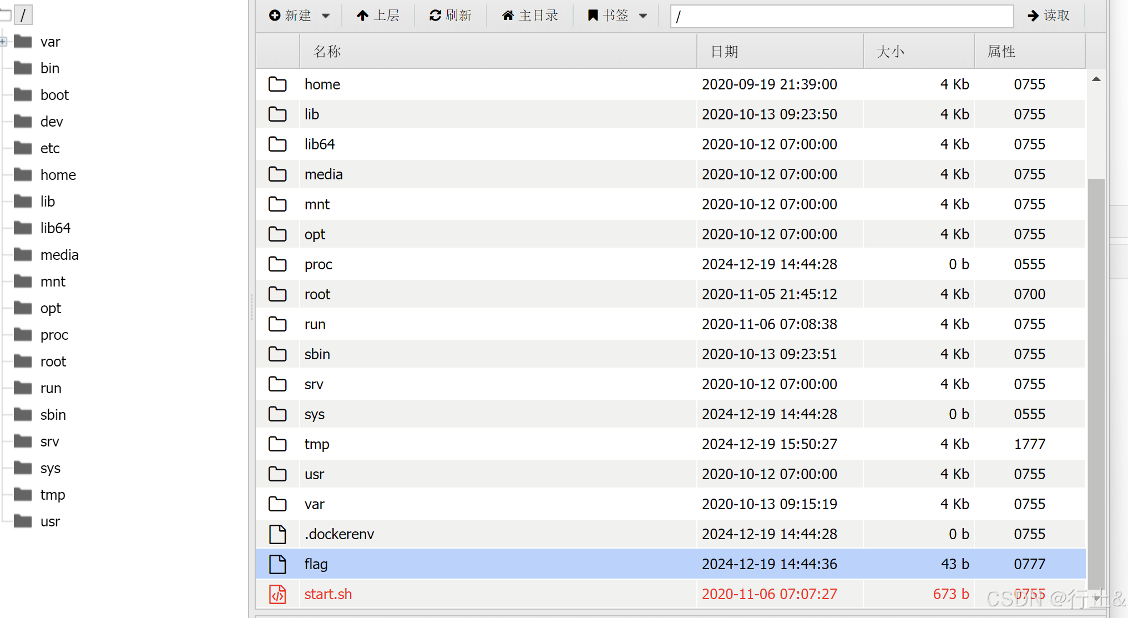The image size is (1128, 618).
Task: Select tmp folder in sidebar tree
Action: click(x=53, y=495)
